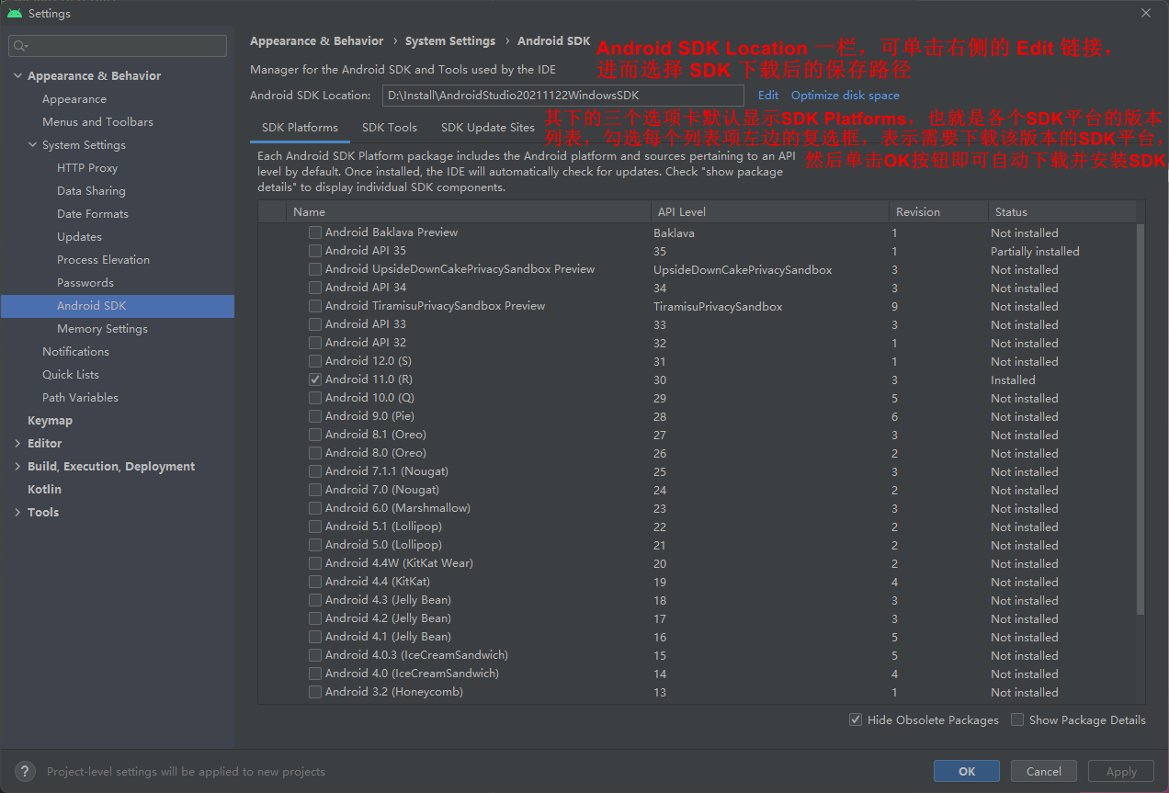The height and width of the screenshot is (793, 1169).
Task: Select the Android 3.2 (Honeycomb) row name
Action: [394, 692]
